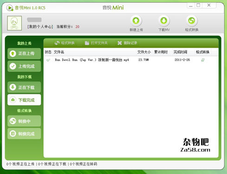This screenshot has width=227, height=174.
Task: Sort by 完成时间 column header
Action: (x=180, y=52)
